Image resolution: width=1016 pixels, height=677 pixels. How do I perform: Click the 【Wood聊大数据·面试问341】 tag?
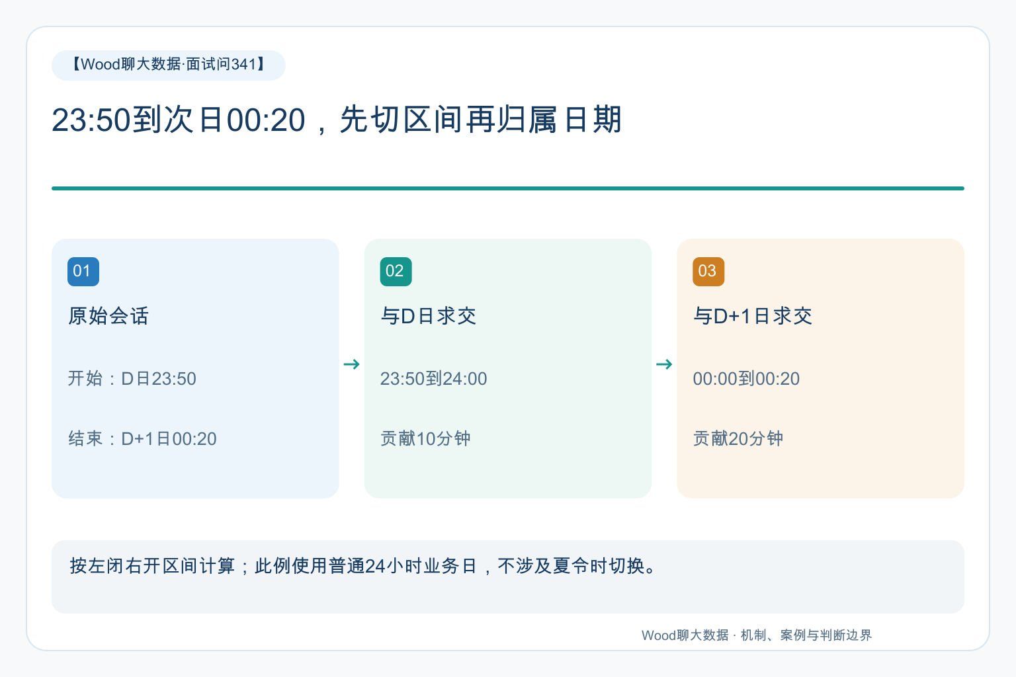point(169,65)
